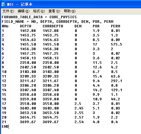Open the 帮助(H) menu
This screenshot has height=134, width=141.
tap(70, 11)
